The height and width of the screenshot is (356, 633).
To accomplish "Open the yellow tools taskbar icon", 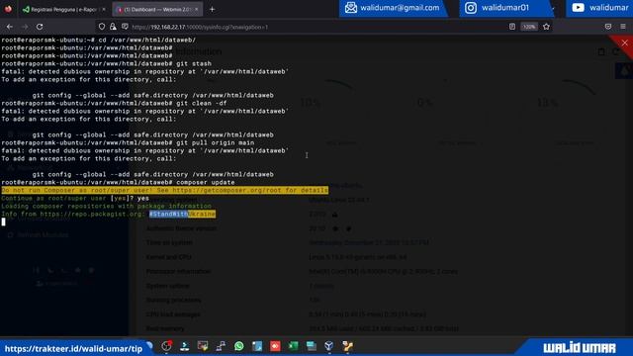I will 347,346.
